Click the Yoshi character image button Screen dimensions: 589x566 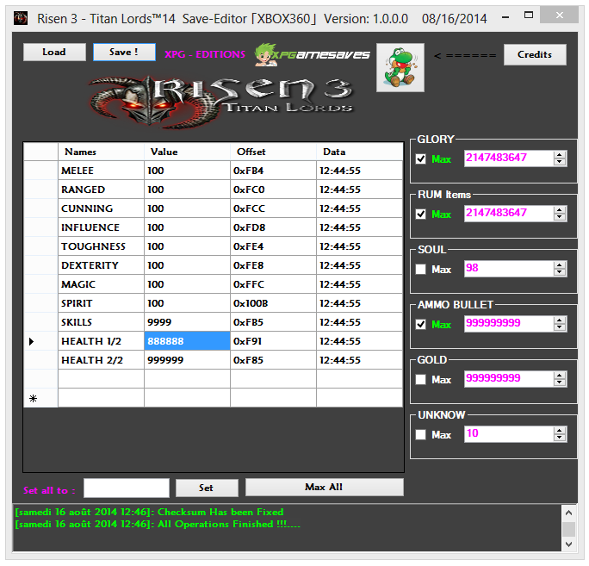[400, 67]
